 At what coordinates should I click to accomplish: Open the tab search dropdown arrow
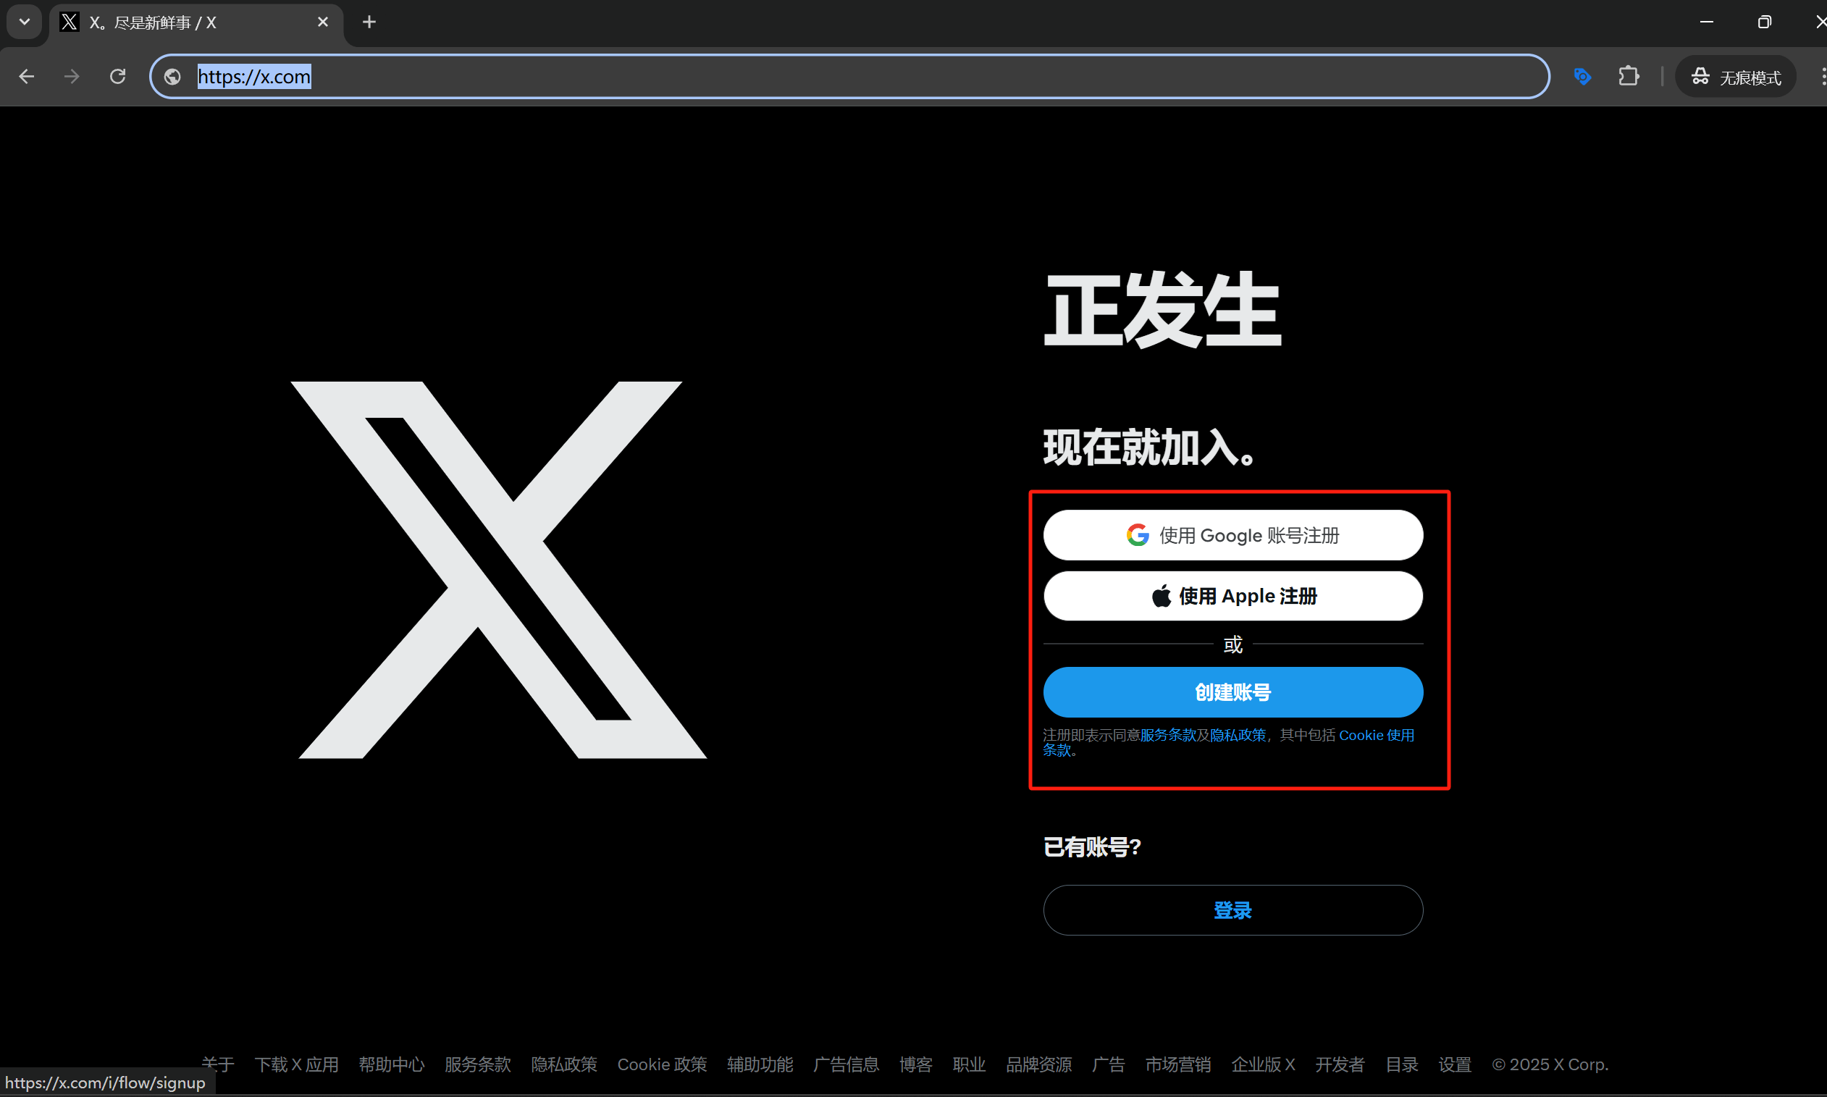[23, 22]
